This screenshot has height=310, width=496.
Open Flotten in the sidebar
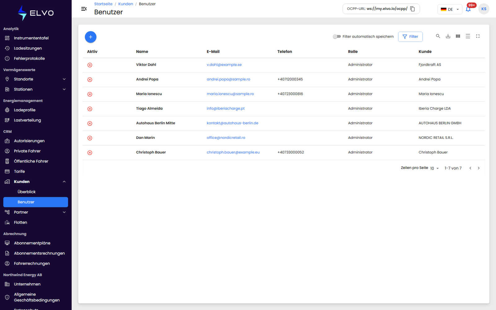click(36, 223)
